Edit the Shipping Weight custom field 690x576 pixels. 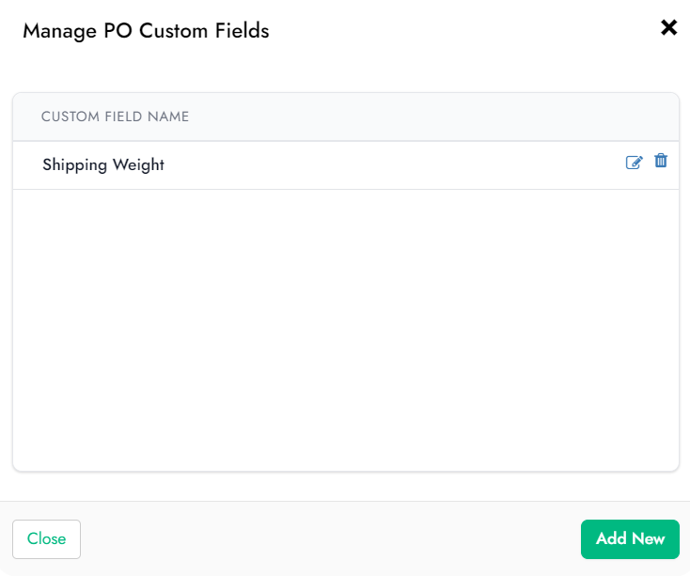635,163
